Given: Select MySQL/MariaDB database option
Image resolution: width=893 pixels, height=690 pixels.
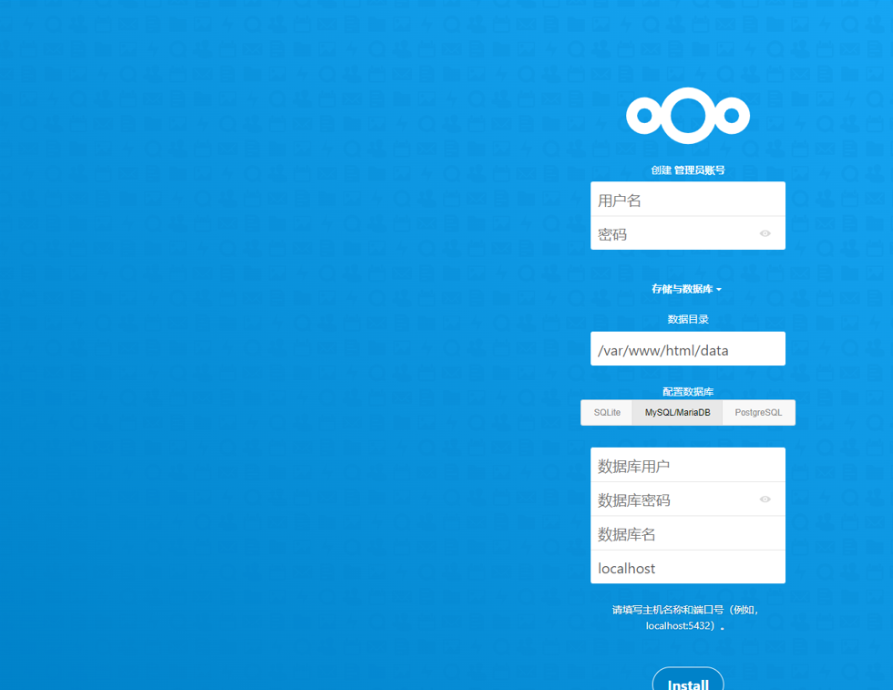Looking at the screenshot, I should (x=677, y=413).
